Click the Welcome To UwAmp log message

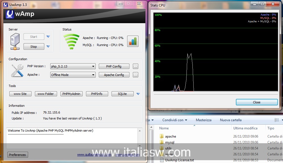click(51, 131)
